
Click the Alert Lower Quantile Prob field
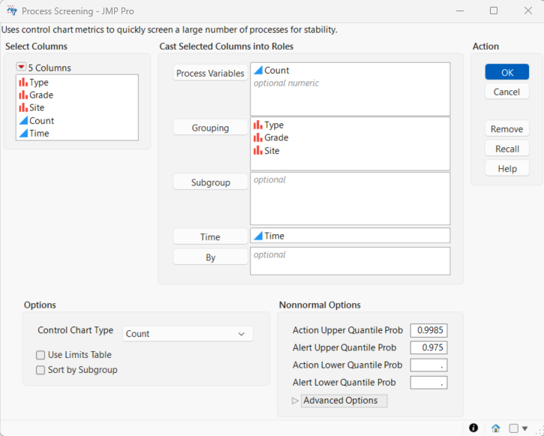click(x=428, y=383)
